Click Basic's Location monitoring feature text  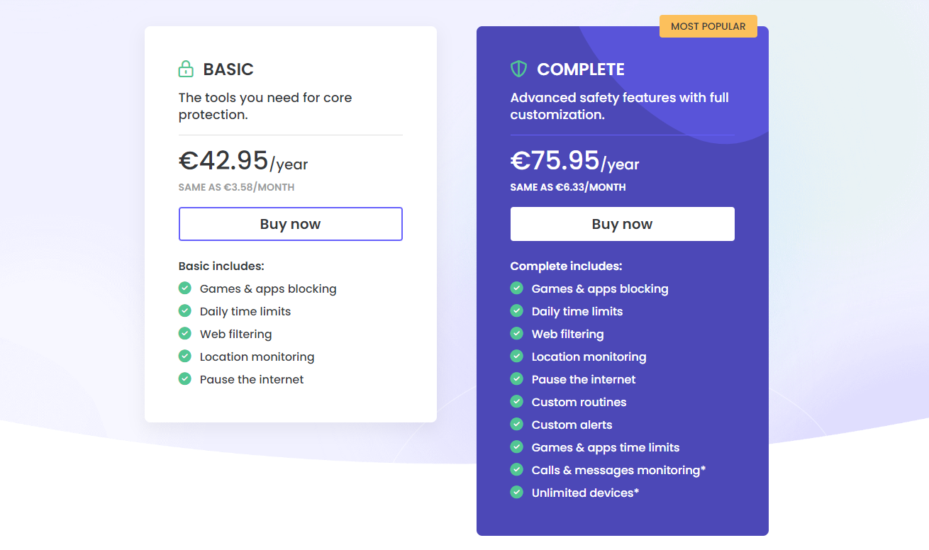257,357
